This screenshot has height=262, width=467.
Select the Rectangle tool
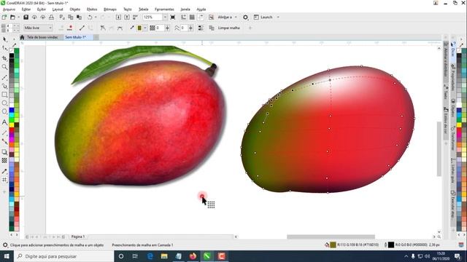click(4, 95)
